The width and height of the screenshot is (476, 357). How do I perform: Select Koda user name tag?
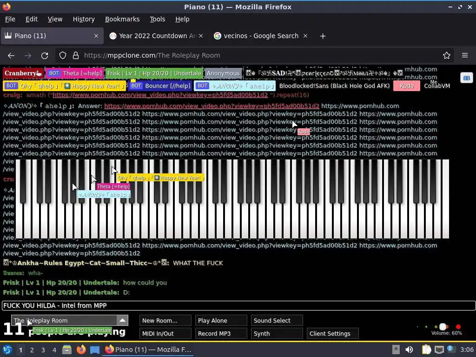[x=406, y=86]
